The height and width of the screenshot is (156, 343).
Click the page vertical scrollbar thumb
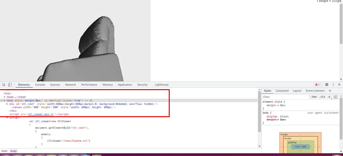click(x=341, y=24)
